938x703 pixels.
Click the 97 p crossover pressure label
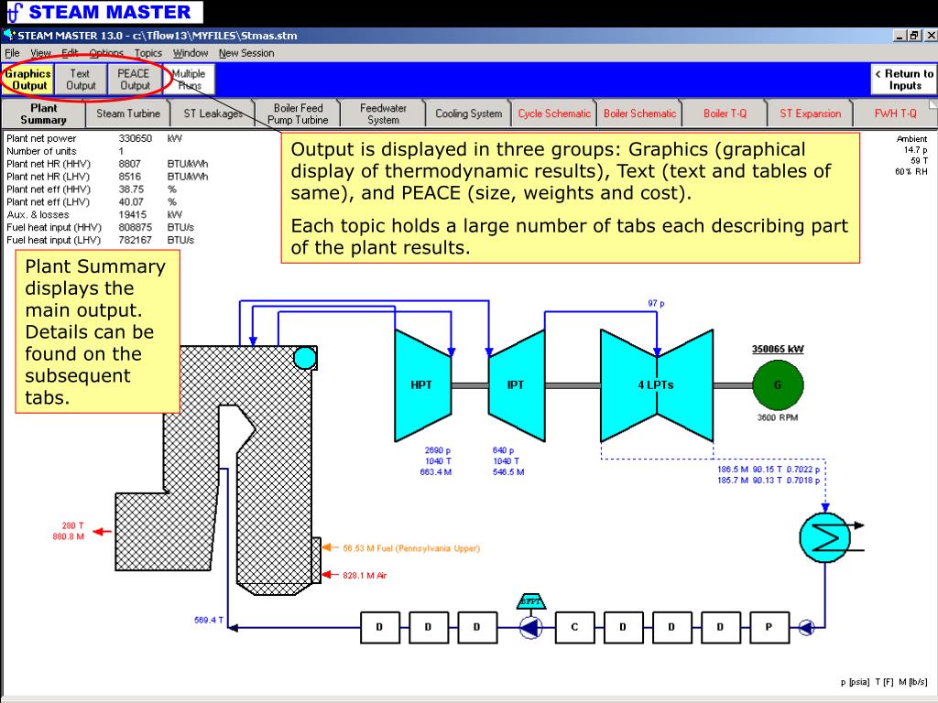coord(656,303)
